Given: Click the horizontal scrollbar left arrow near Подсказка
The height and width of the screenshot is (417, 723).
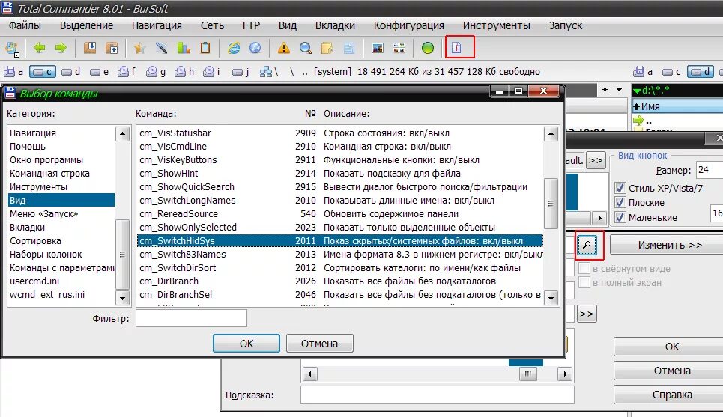Looking at the screenshot, I should [309, 374].
